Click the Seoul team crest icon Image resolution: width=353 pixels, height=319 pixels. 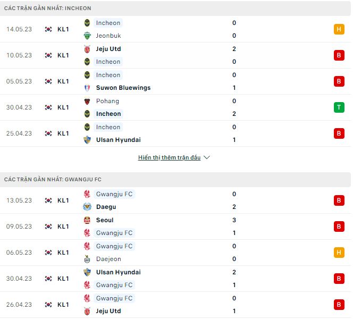(87, 220)
